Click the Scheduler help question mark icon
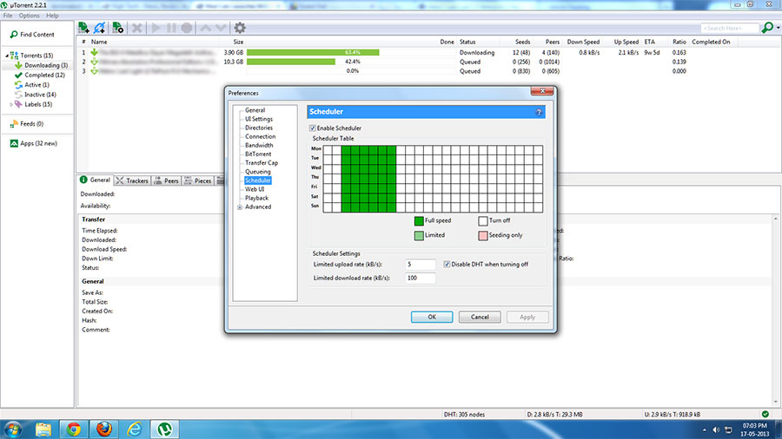The image size is (782, 439). (539, 112)
